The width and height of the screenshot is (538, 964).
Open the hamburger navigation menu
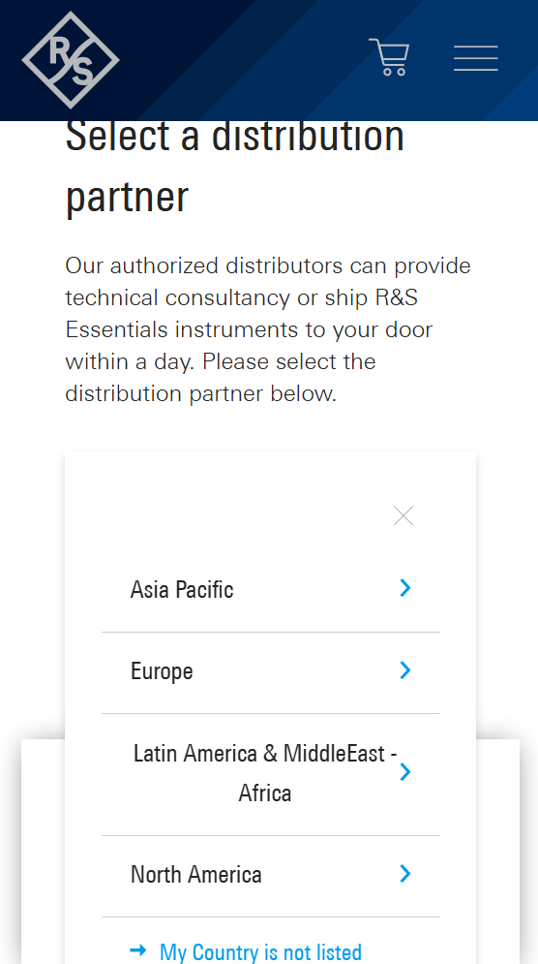coord(476,58)
